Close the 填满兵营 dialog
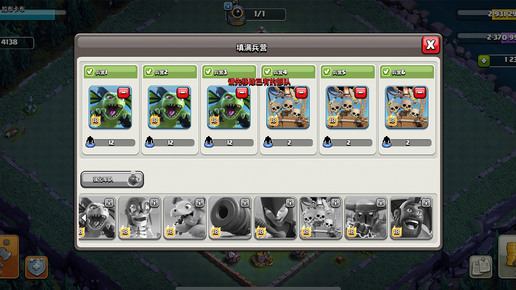516x290 pixels. [431, 45]
